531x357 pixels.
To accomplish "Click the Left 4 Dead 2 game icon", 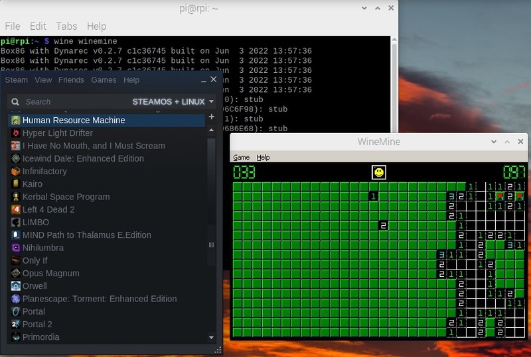I will pos(15,209).
